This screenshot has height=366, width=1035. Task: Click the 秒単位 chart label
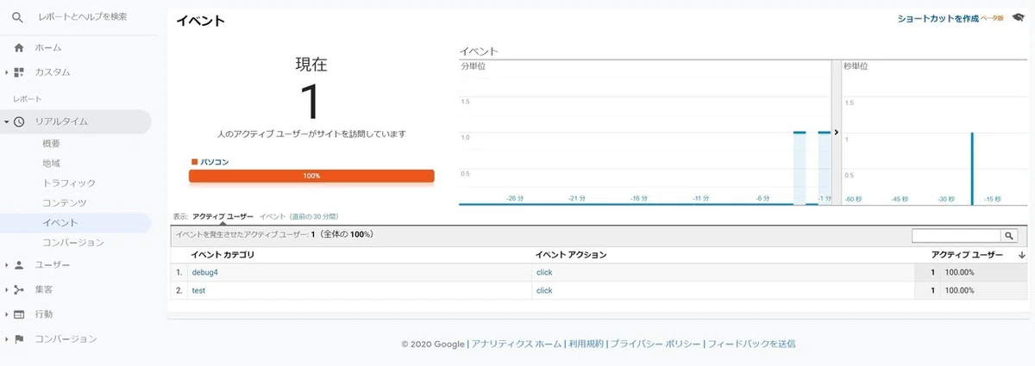click(856, 66)
